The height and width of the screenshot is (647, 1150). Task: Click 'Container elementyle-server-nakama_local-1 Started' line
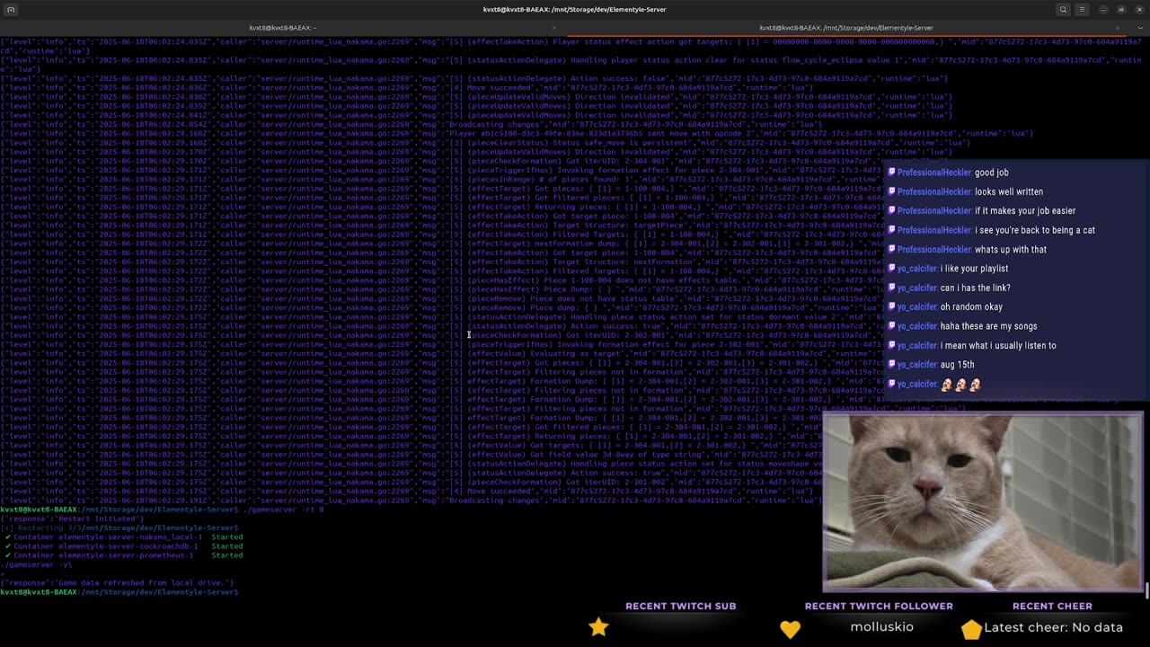[x=123, y=536]
